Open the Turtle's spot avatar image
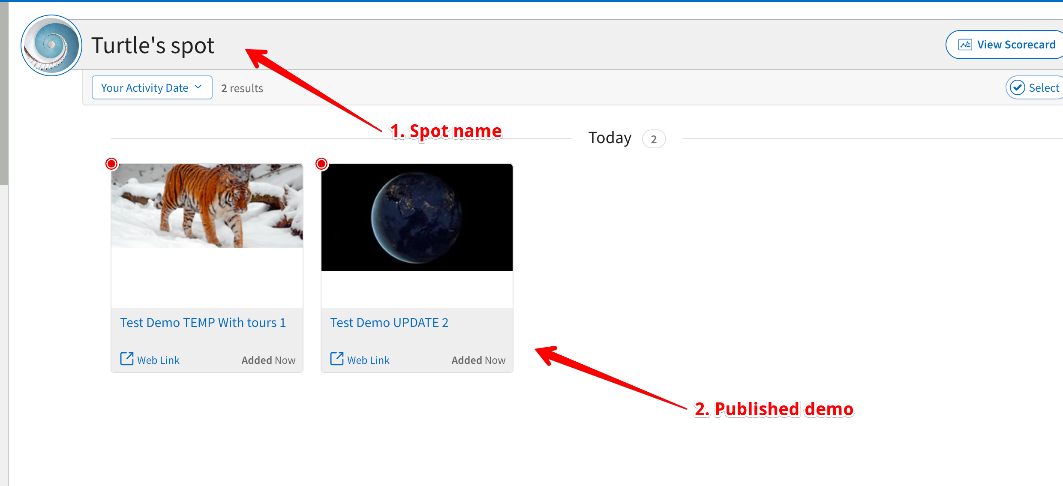 pos(51,45)
